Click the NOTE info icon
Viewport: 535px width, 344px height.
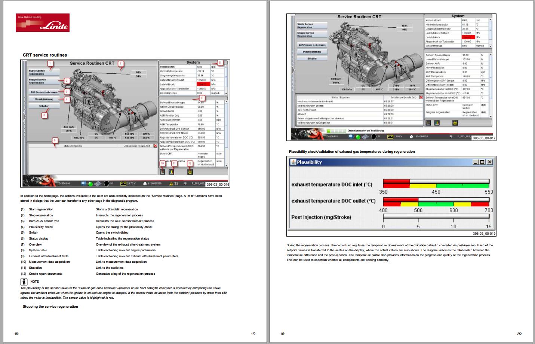pyautogui.click(x=24, y=282)
